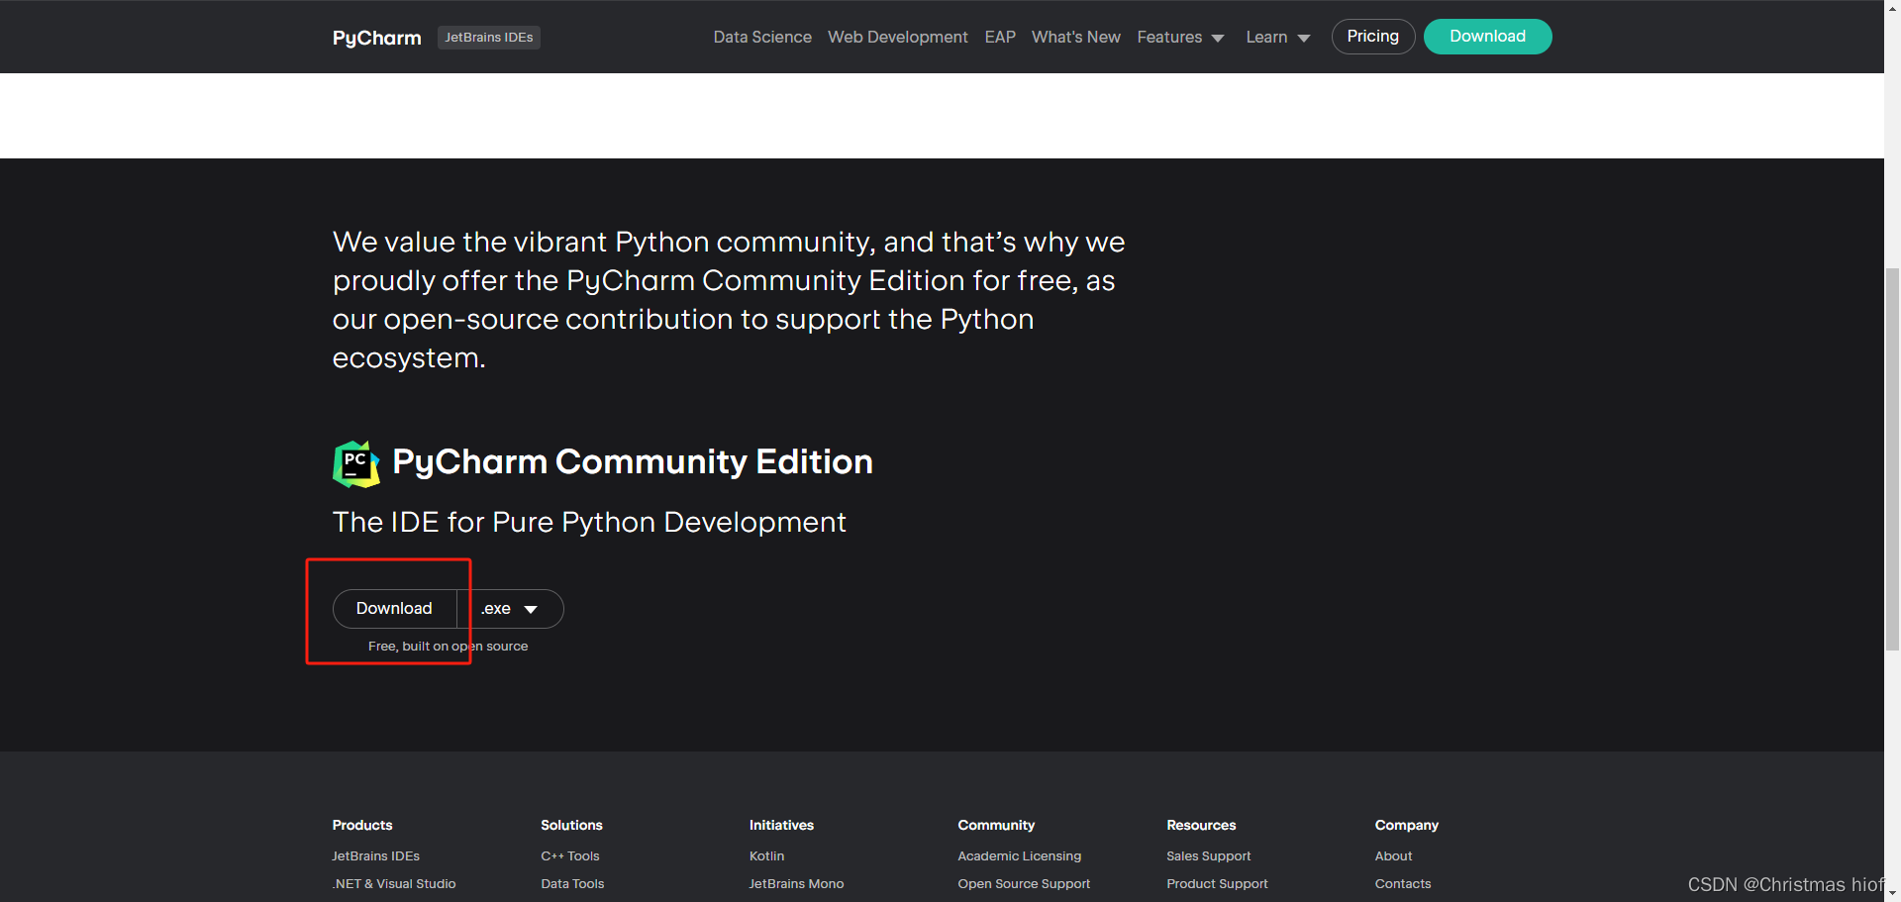
Task: Click 'The IDE for Pure Python Development' text
Action: coord(589,523)
